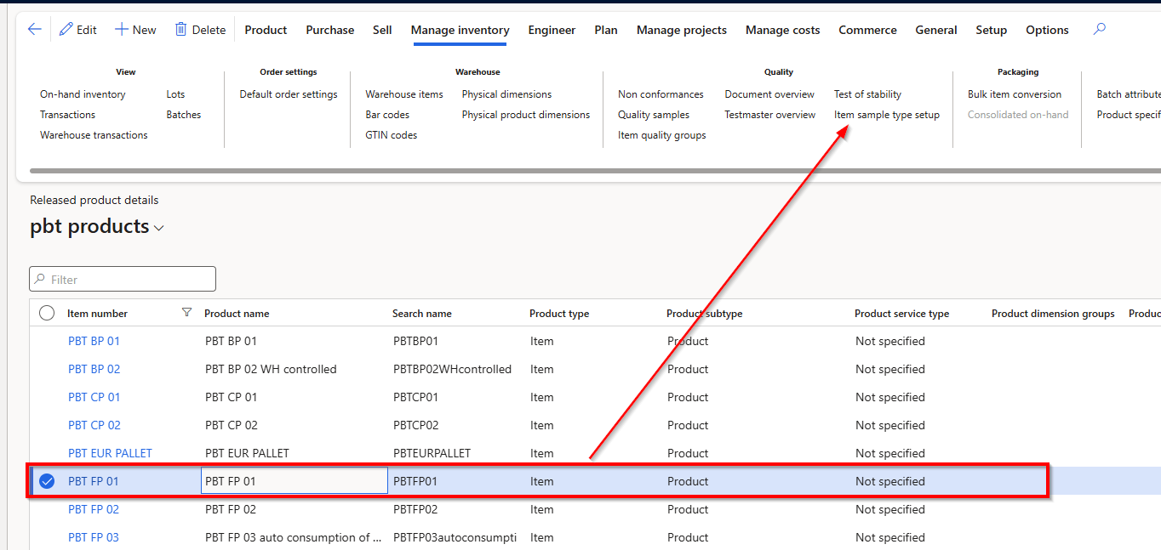Click the Item number column filter icon
This screenshot has height=550, width=1161.
(187, 313)
